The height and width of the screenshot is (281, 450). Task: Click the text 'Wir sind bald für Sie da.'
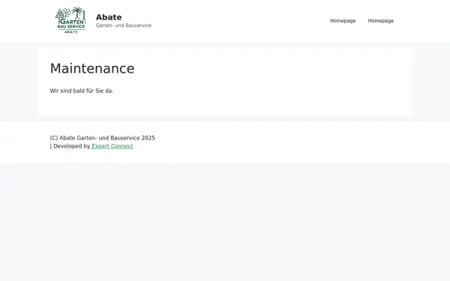pyautogui.click(x=82, y=91)
